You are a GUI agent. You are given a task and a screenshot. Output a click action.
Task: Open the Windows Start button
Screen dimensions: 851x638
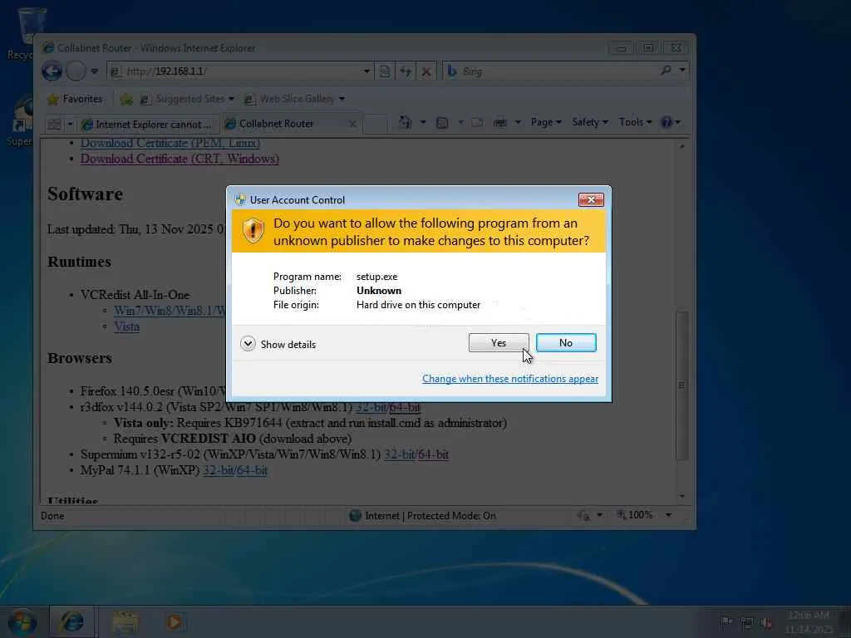(22, 621)
